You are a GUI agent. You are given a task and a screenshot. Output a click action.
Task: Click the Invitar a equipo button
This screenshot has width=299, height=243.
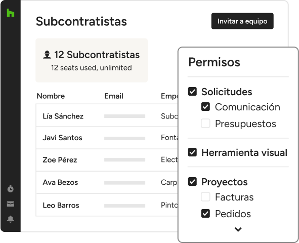point(242,21)
